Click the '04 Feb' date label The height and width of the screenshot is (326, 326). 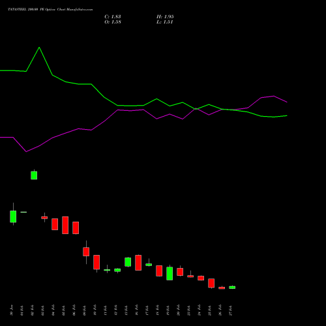point(53,310)
